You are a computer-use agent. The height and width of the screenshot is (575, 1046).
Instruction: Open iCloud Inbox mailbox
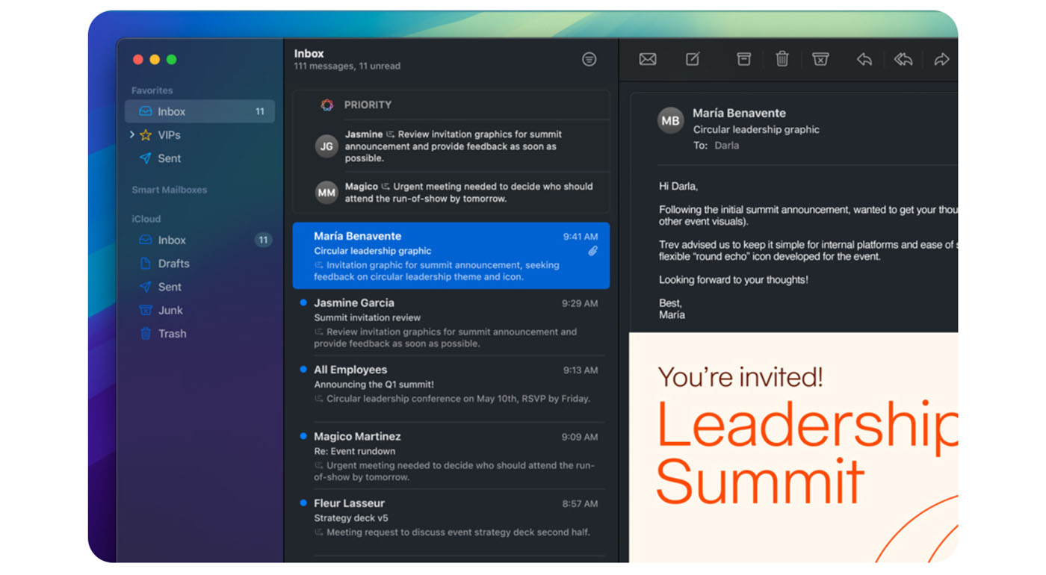[199, 240]
